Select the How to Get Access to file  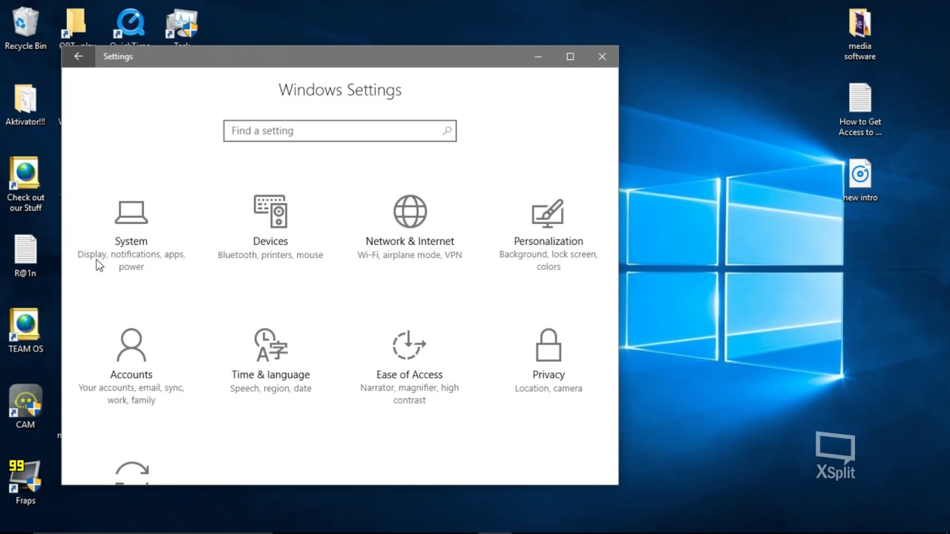860,111
